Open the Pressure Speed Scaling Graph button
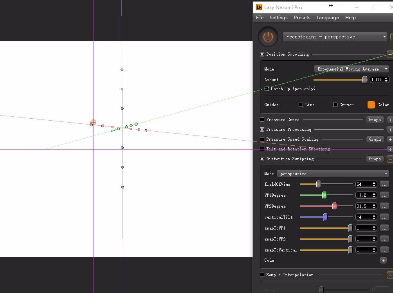 [375, 139]
